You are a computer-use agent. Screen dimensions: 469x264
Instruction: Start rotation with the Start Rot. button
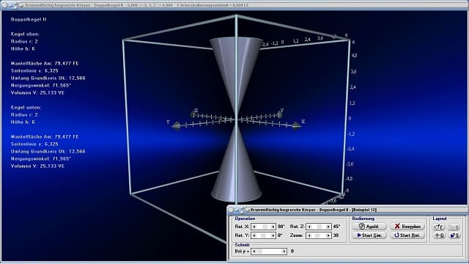407,235
